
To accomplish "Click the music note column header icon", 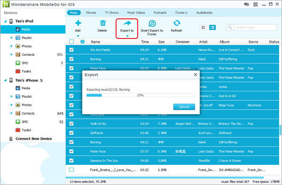I will point(82,42).
